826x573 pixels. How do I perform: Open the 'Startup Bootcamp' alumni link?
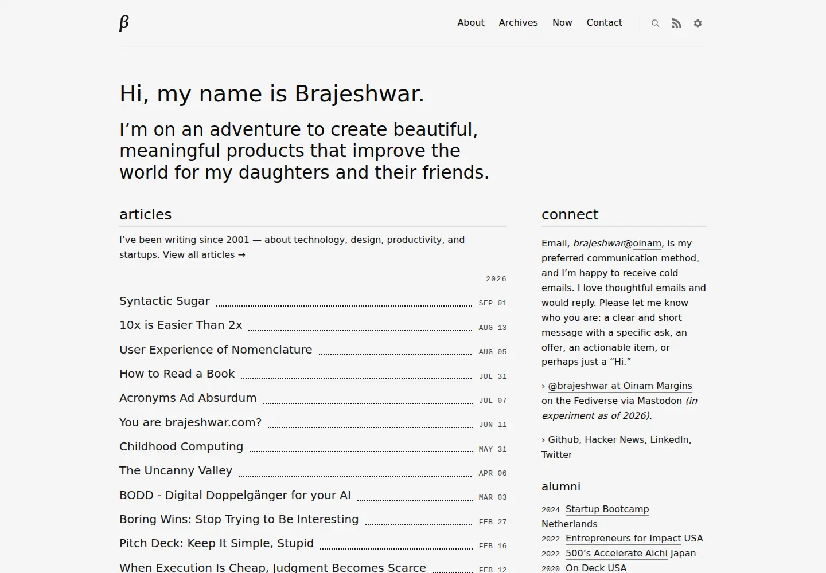(607, 509)
